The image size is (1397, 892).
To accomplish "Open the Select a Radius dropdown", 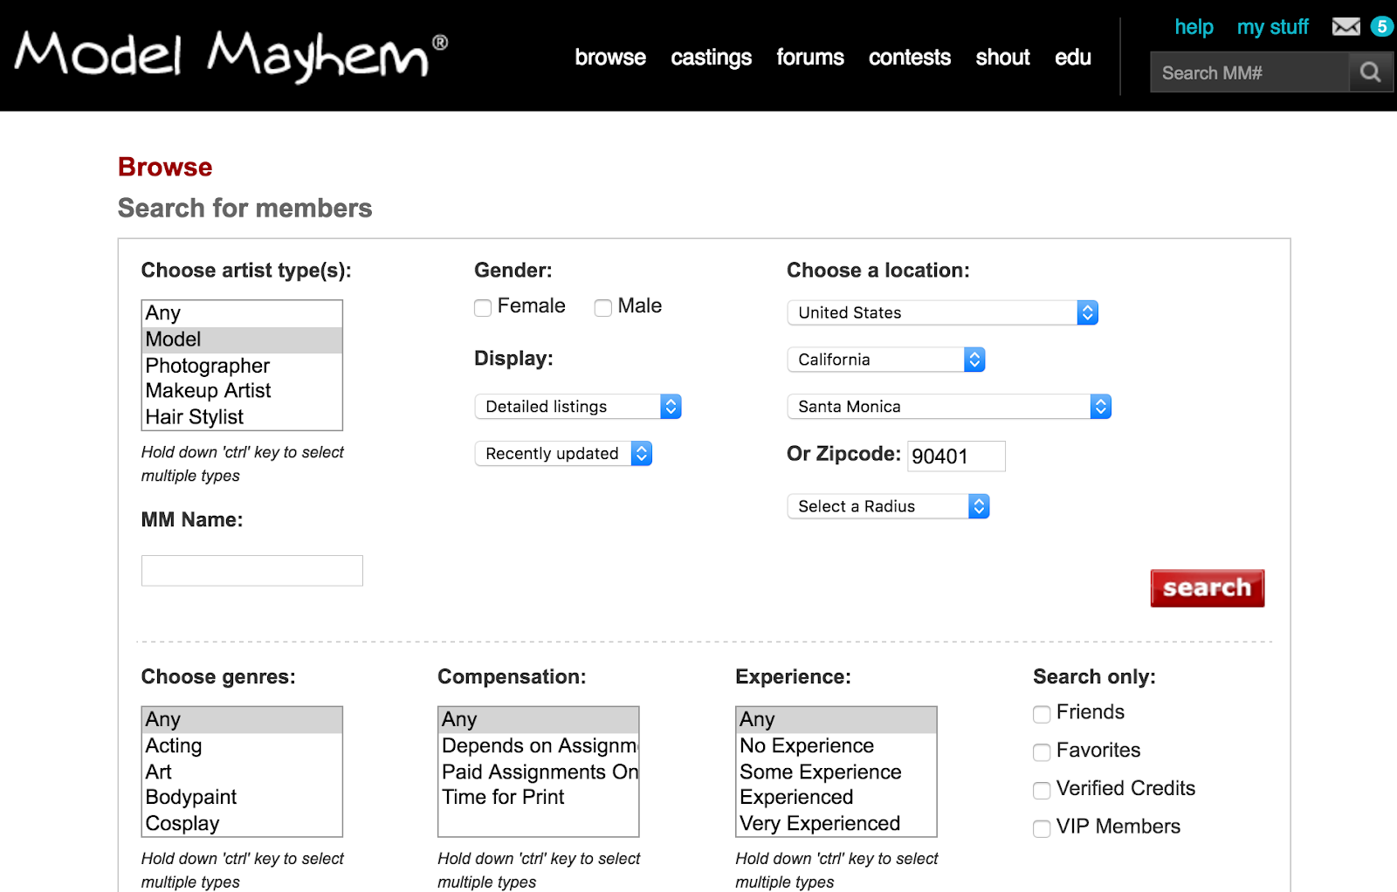I will point(888,506).
